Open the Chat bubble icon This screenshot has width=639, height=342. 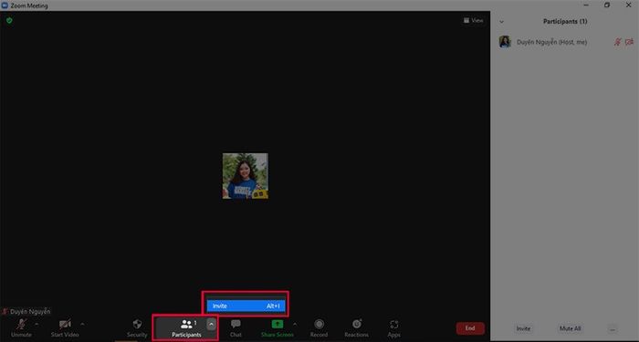[236, 324]
